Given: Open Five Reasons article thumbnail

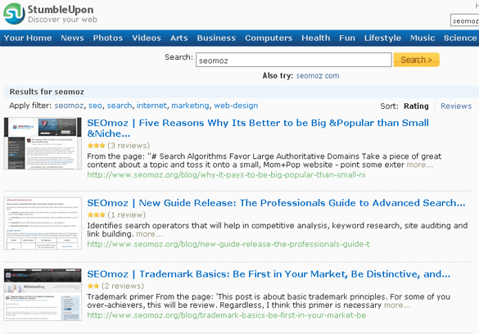Looking at the screenshot, I should 43,143.
